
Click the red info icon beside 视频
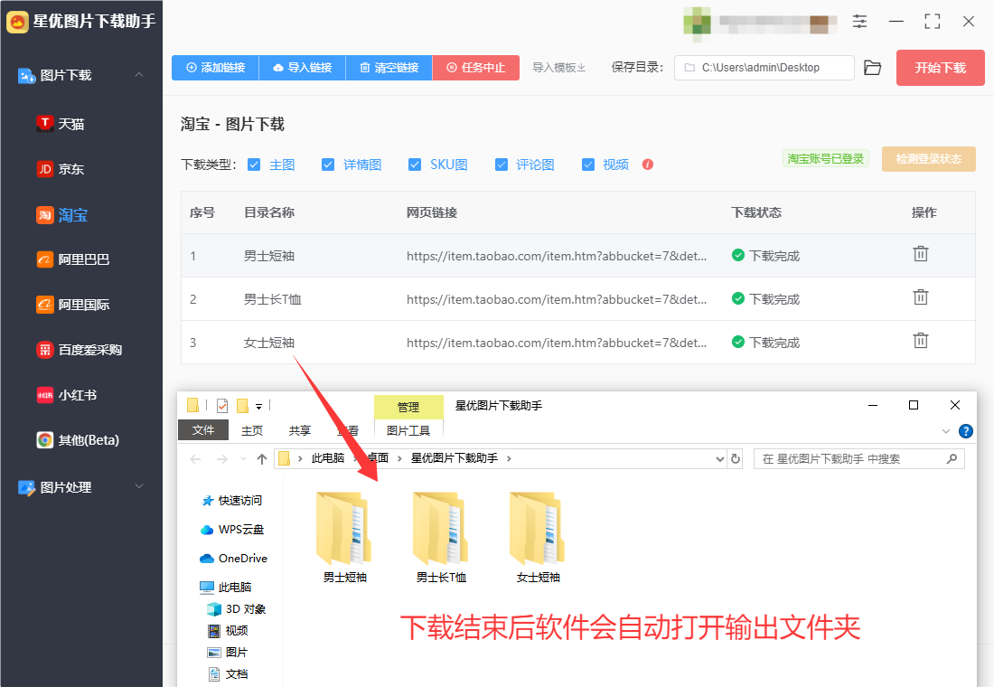tap(647, 165)
